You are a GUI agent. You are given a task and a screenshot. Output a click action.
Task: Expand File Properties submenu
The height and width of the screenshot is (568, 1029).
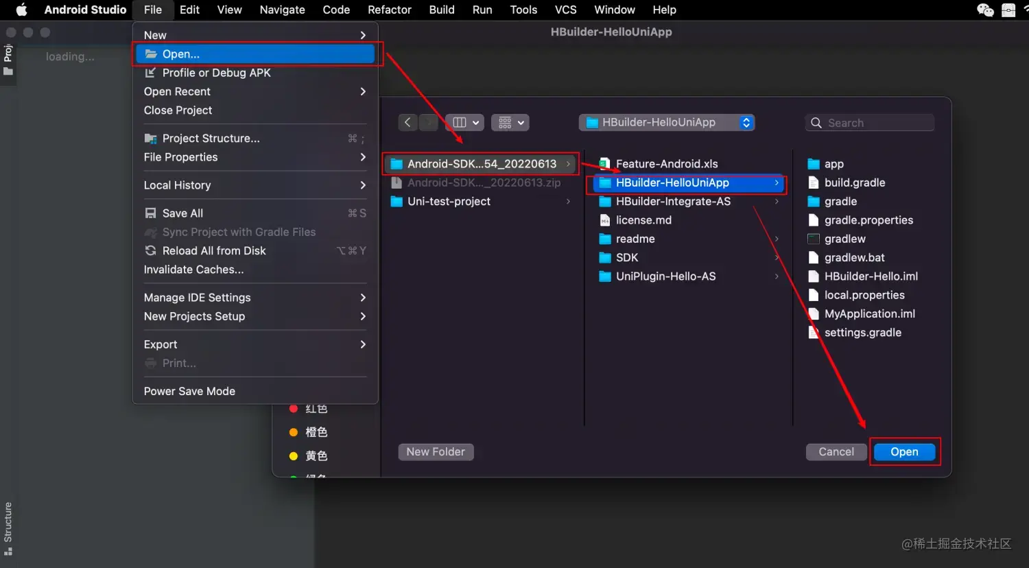click(x=255, y=157)
